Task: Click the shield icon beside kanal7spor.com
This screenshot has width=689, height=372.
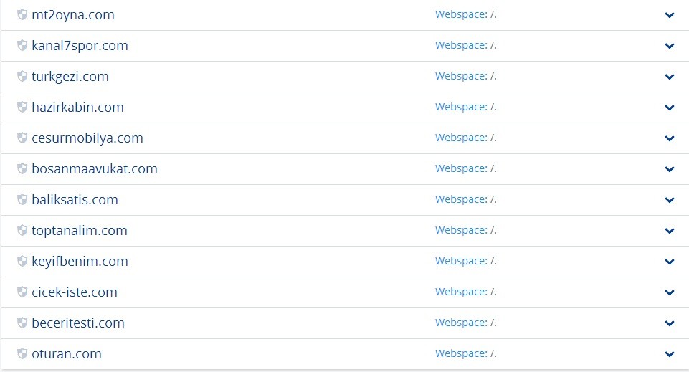Action: tap(22, 45)
